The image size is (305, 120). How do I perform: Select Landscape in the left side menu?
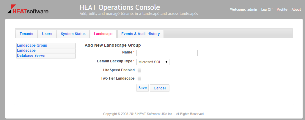[46, 50]
